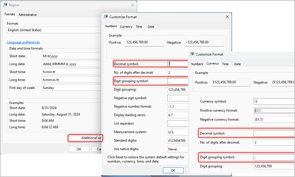Open the English (United States) format dropdown
Image resolution: width=295 pixels, height=177 pixels.
tap(54, 30)
